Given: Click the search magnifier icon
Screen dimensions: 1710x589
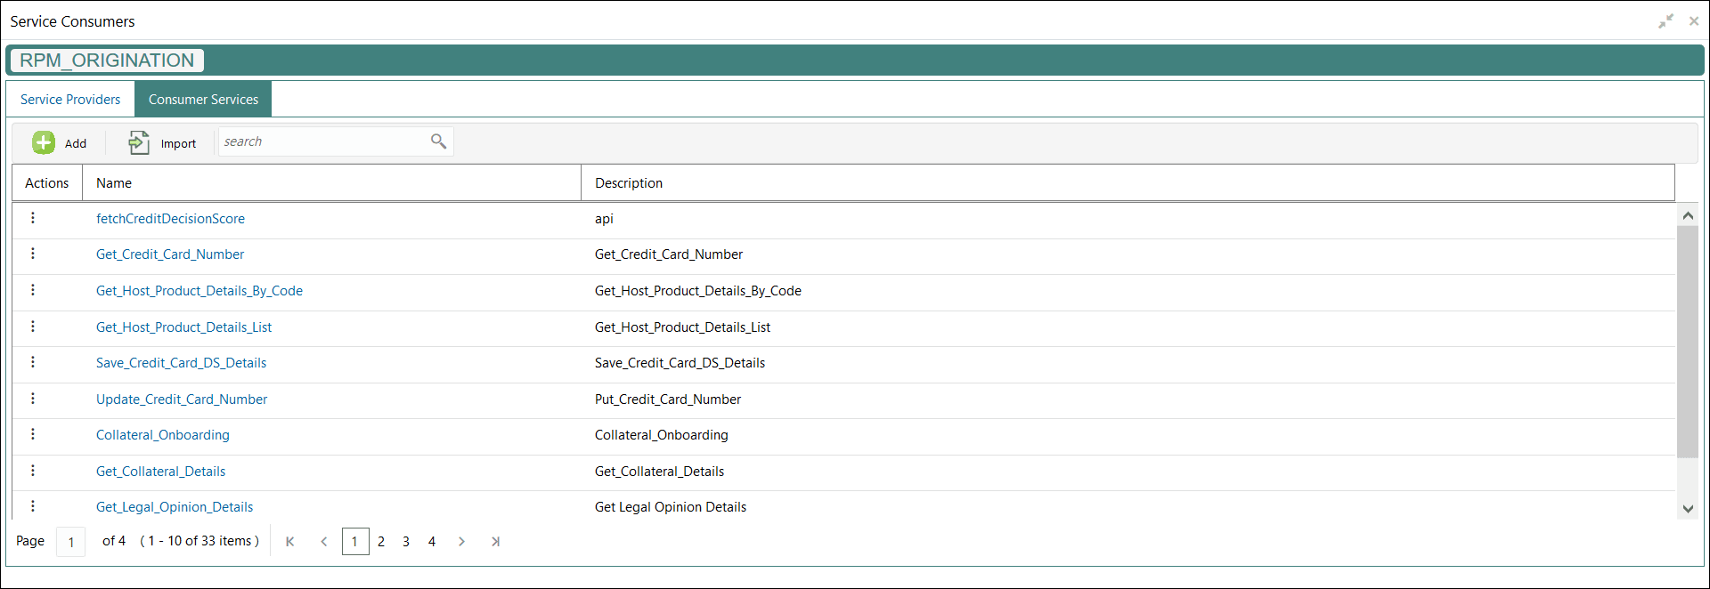Looking at the screenshot, I should (x=438, y=141).
